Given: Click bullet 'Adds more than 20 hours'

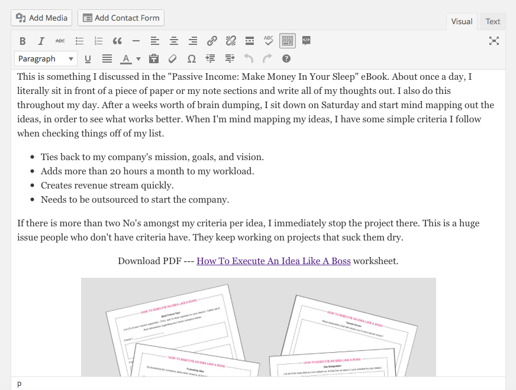Looking at the screenshot, I should coord(147,171).
